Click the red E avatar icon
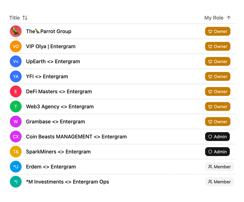The width and height of the screenshot is (244, 202). point(16,91)
